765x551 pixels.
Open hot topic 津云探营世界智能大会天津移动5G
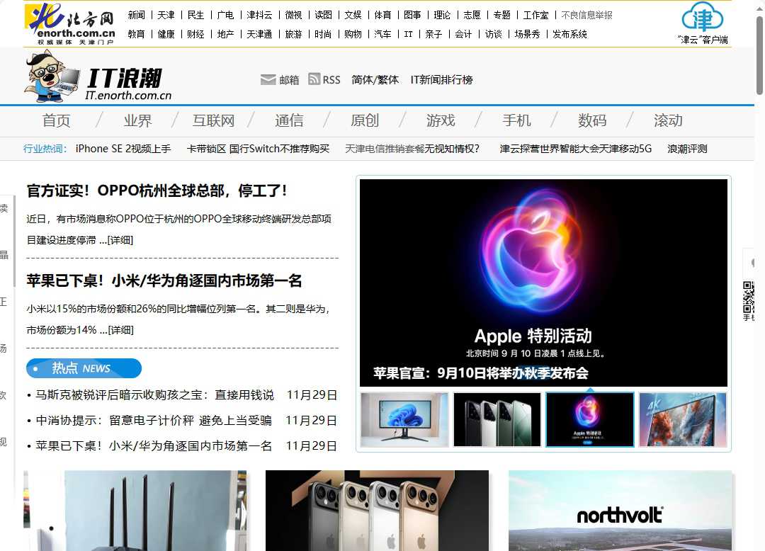(576, 149)
